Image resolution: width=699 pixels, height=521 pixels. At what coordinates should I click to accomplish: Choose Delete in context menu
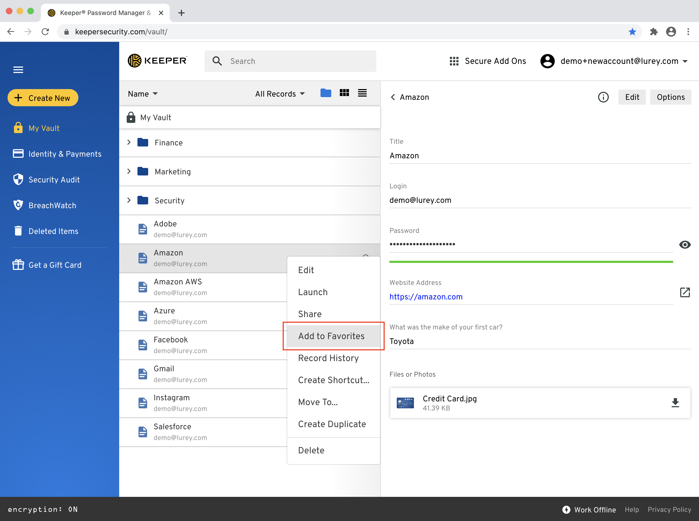click(x=334, y=450)
